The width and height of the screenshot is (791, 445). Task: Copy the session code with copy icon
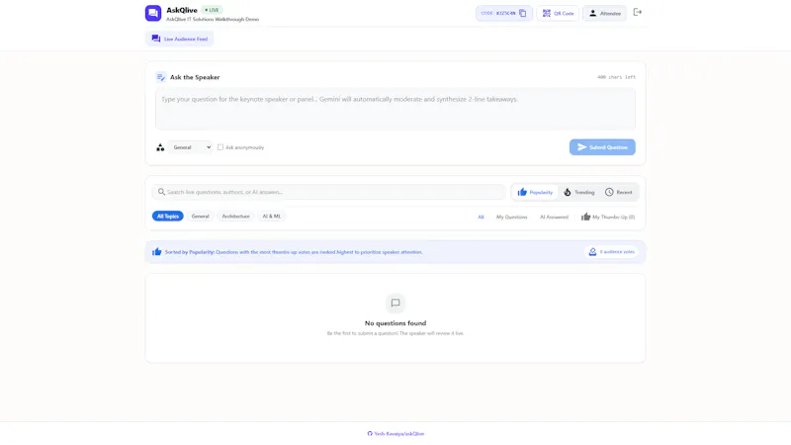(x=523, y=13)
